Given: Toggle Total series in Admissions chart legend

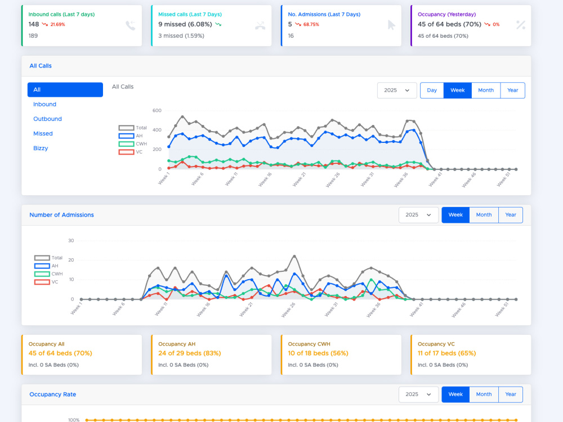Looking at the screenshot, I should pyautogui.click(x=48, y=258).
